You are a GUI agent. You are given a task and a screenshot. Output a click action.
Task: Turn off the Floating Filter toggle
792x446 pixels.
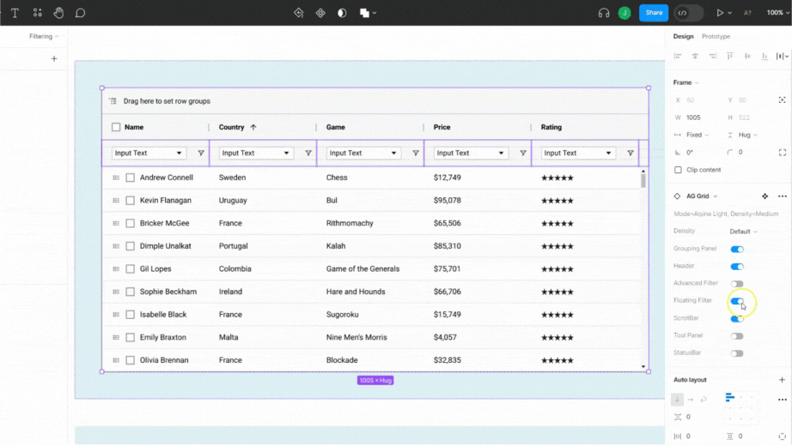pyautogui.click(x=737, y=301)
